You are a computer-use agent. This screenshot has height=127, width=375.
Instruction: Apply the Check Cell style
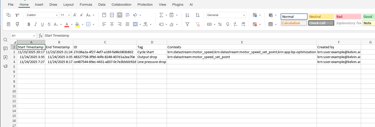coord(321,23)
